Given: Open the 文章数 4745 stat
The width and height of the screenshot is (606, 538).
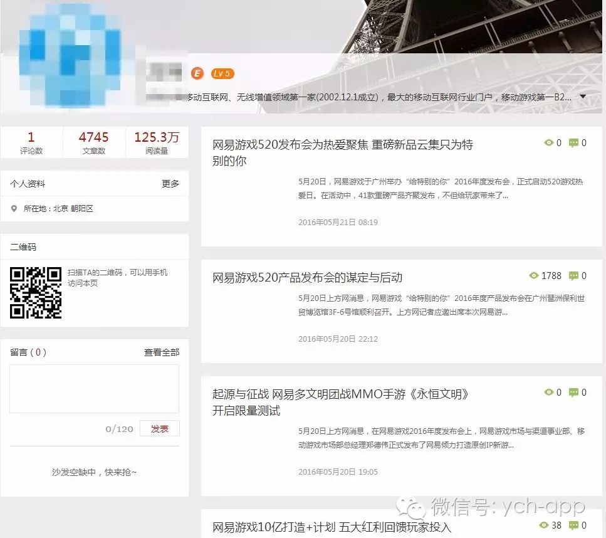Looking at the screenshot, I should click(94, 142).
